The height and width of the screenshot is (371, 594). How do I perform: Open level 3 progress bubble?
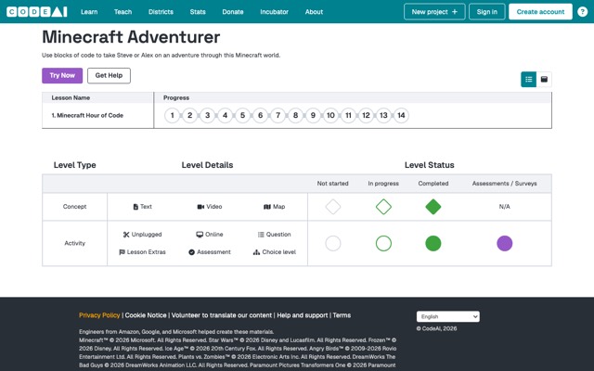[x=207, y=115]
